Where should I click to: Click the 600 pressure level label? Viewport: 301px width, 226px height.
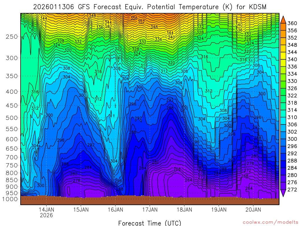tap(12, 139)
